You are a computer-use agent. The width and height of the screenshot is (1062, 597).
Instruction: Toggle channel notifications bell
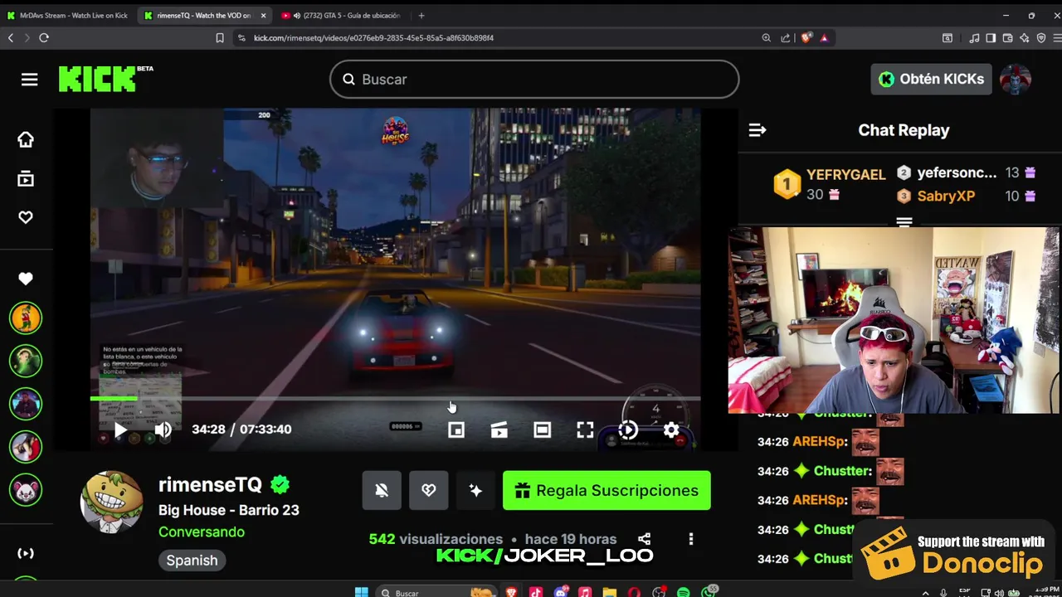pos(382,491)
